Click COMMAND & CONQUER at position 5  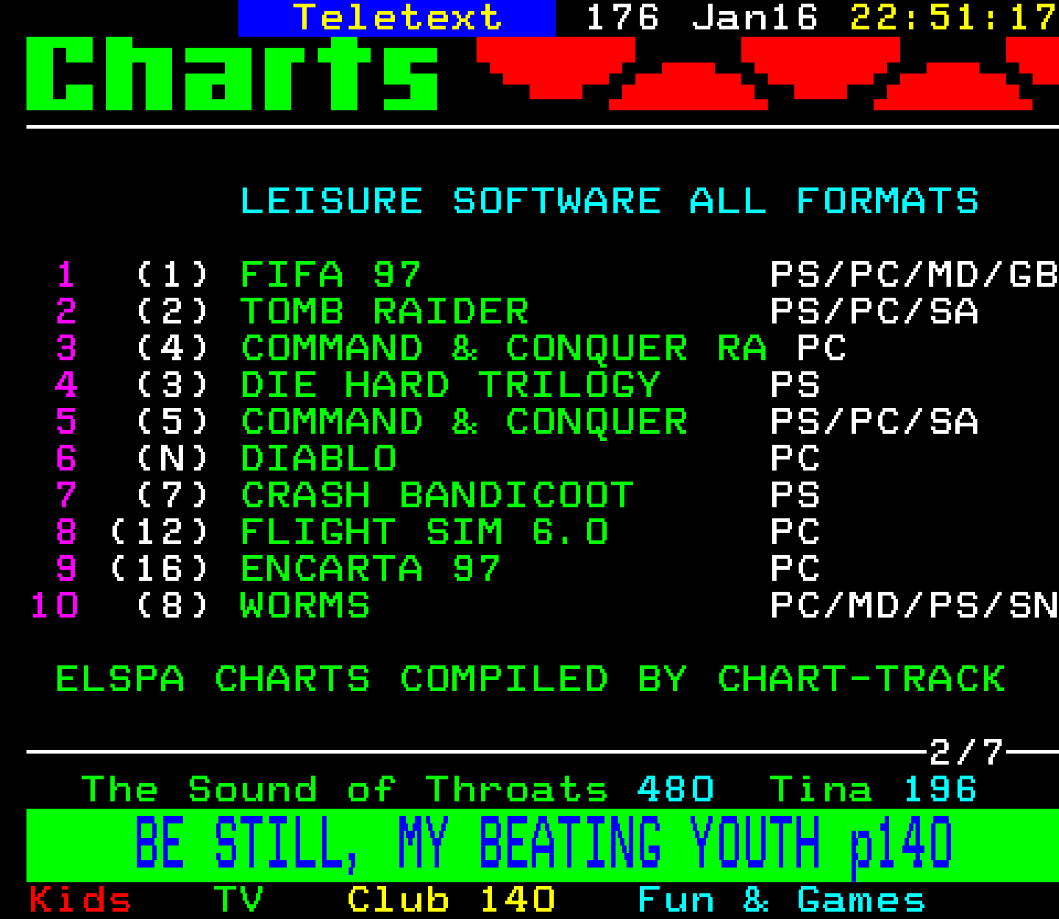tap(464, 422)
